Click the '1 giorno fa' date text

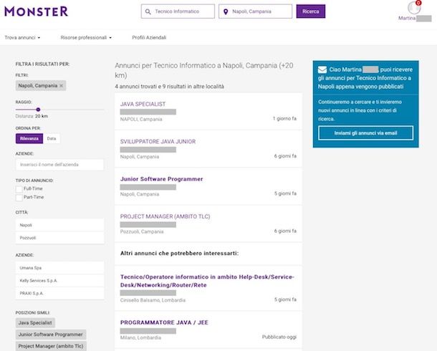pos(284,119)
